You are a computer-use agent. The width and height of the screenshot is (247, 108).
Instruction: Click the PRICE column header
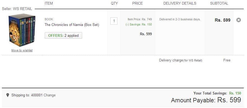(137, 3)
